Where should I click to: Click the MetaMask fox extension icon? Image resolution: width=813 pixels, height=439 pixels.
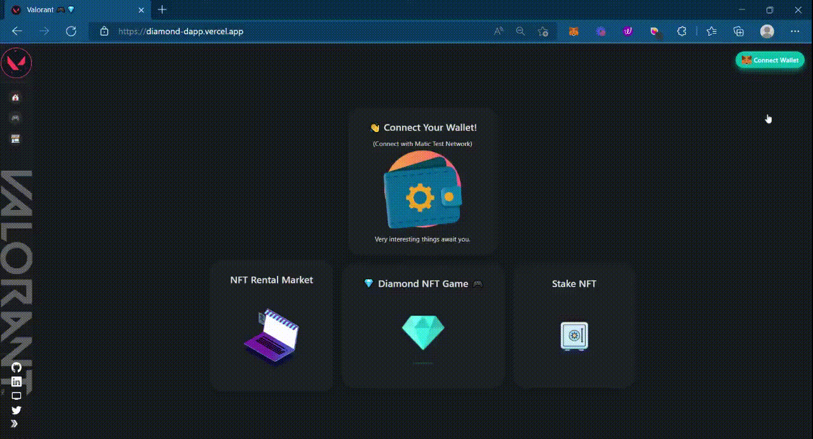(574, 31)
